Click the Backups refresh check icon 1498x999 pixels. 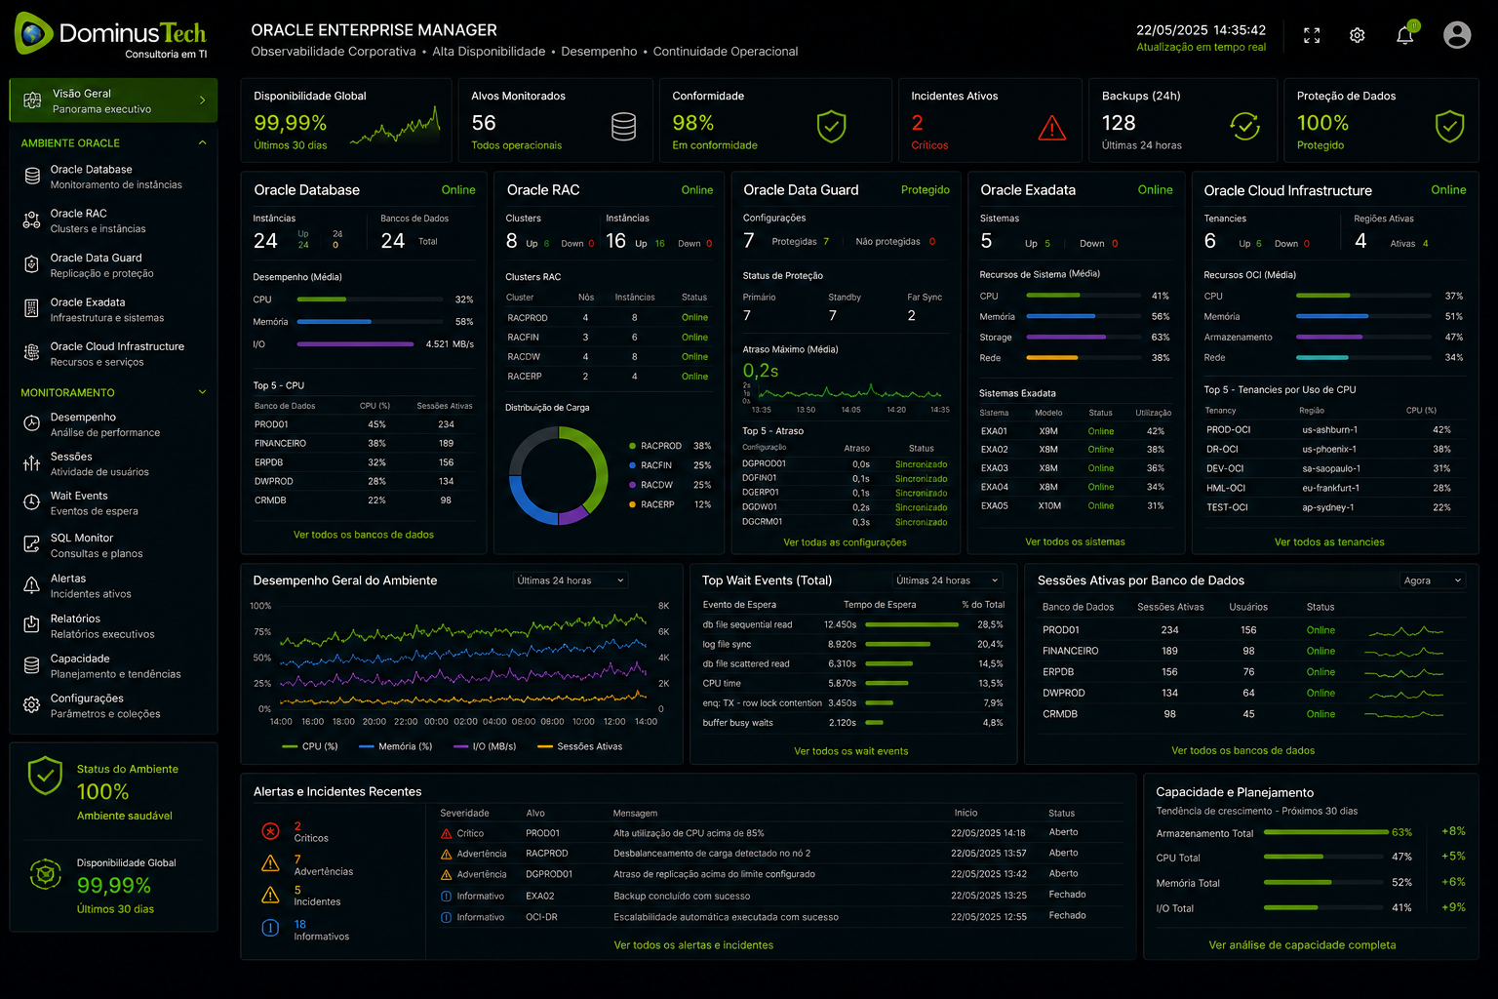(1244, 126)
